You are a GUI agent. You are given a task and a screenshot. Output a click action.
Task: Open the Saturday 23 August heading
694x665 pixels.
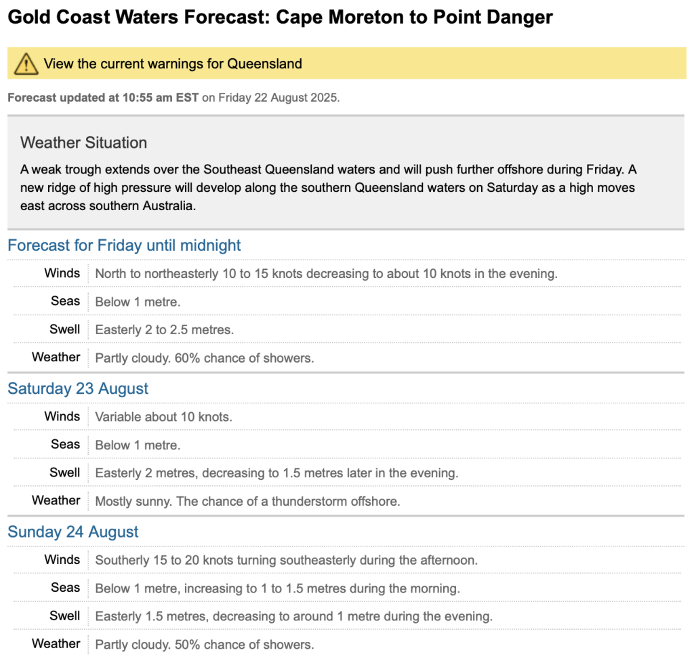pos(78,389)
